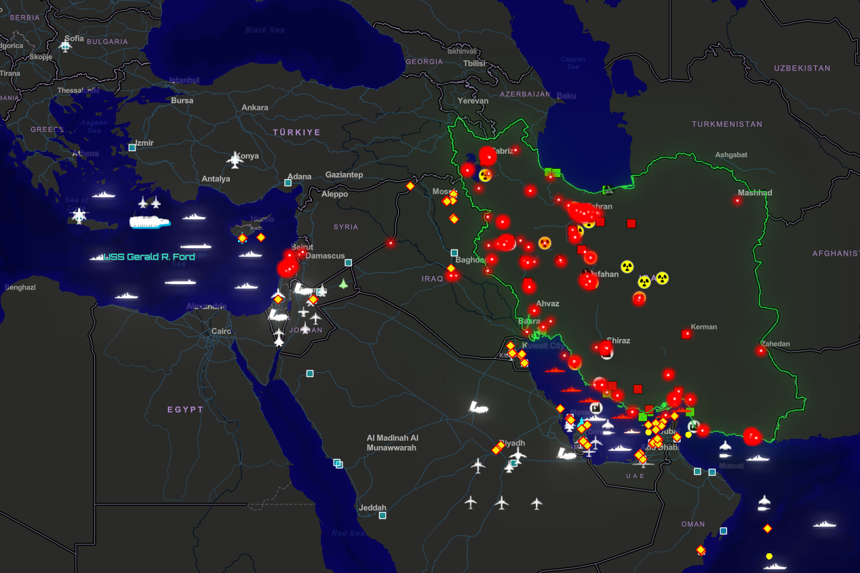Select the green fighter jet icon
This screenshot has height=573, width=860.
[343, 283]
